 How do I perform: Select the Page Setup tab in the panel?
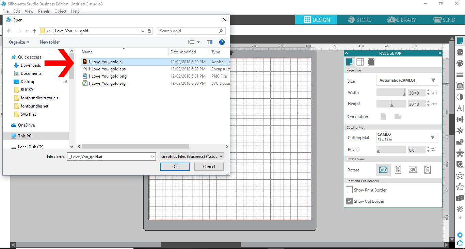[349, 62]
